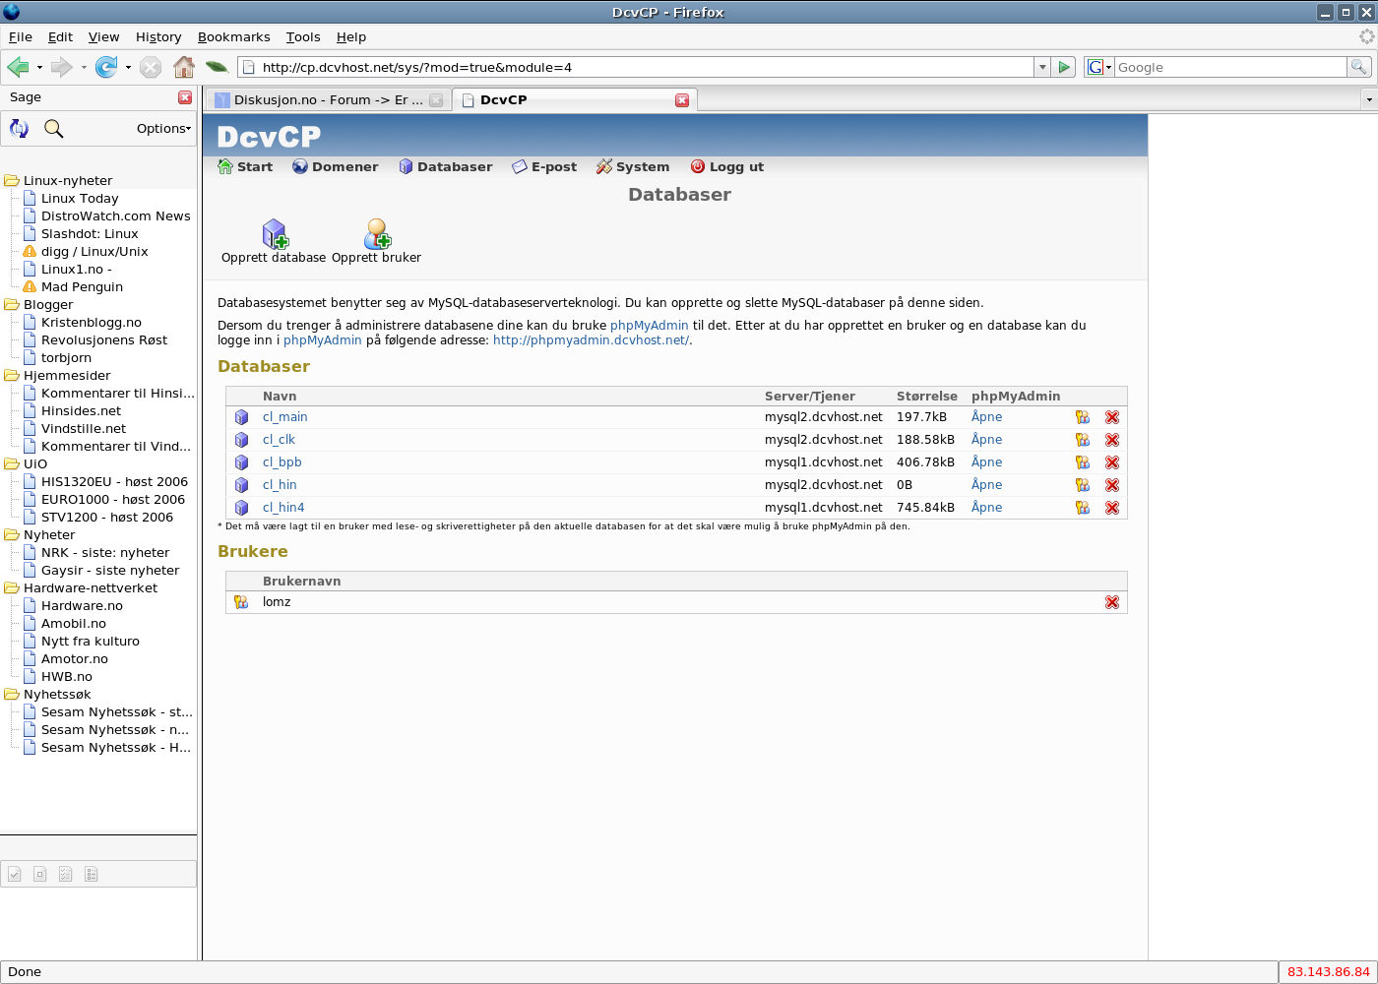Open the History menu
Image resolution: width=1378 pixels, height=984 pixels.
click(x=158, y=37)
